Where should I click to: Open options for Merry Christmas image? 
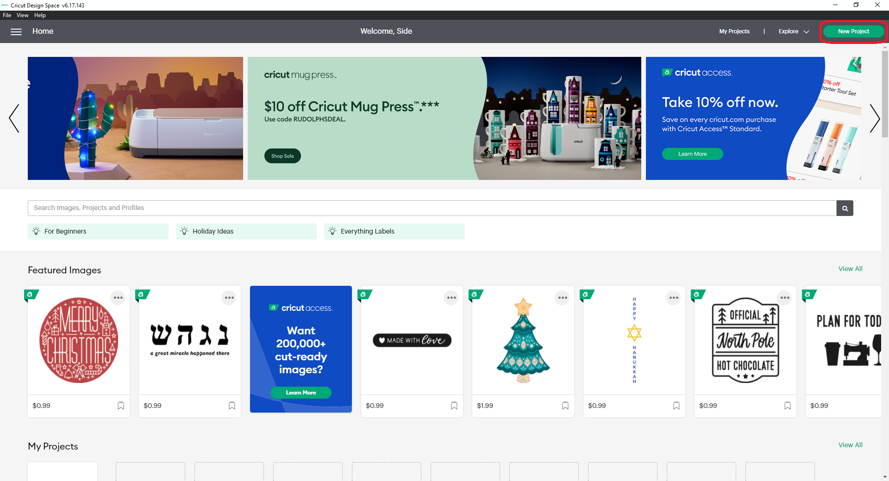tap(118, 298)
